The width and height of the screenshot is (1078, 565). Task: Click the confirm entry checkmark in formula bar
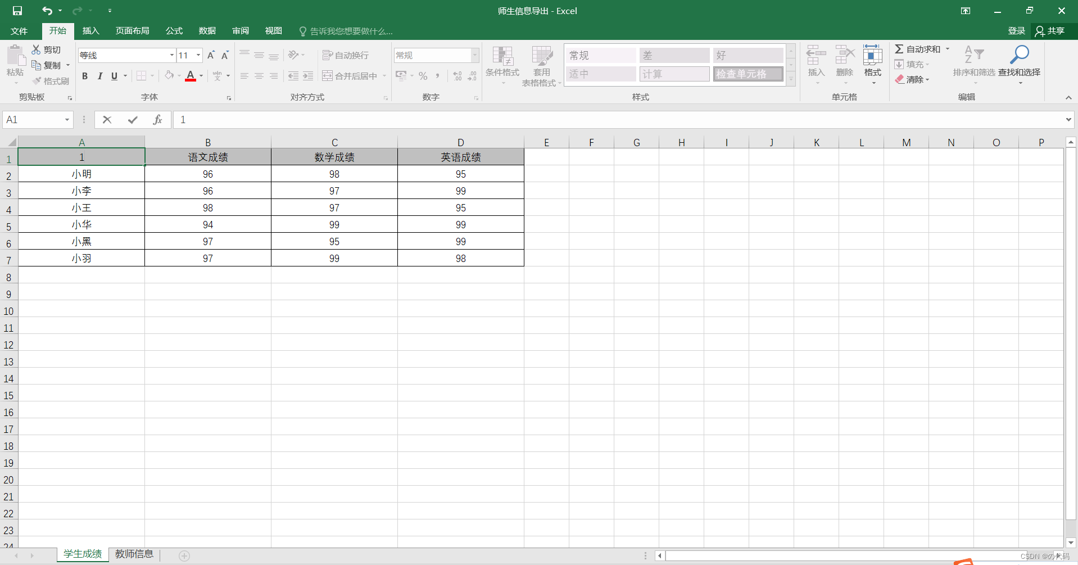(133, 120)
